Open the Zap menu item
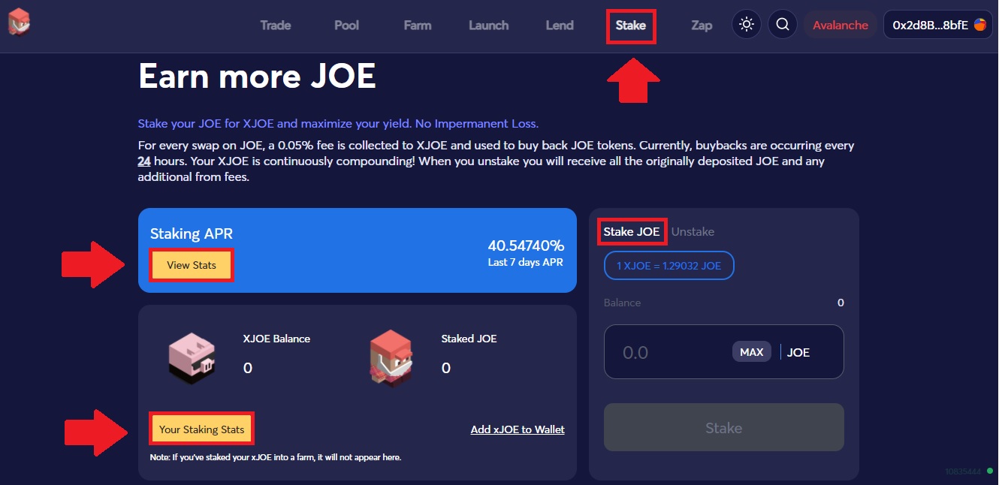This screenshot has height=485, width=999. coord(702,26)
